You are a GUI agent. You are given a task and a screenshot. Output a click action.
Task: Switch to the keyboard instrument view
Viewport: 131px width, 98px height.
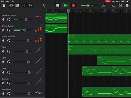click(17, 5)
